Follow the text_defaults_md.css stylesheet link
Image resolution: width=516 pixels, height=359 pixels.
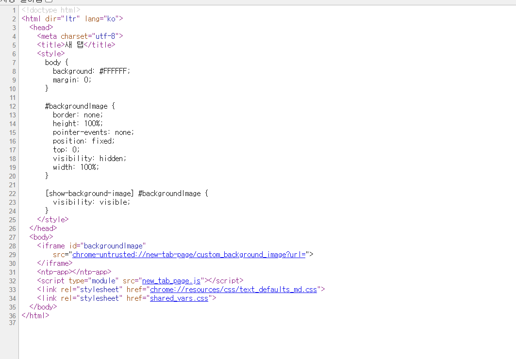coord(233,290)
